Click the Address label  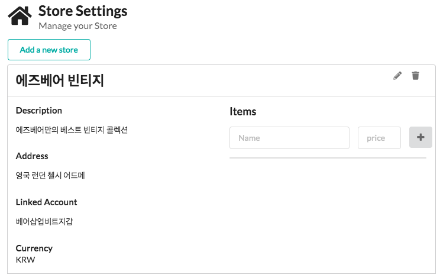pyautogui.click(x=32, y=156)
